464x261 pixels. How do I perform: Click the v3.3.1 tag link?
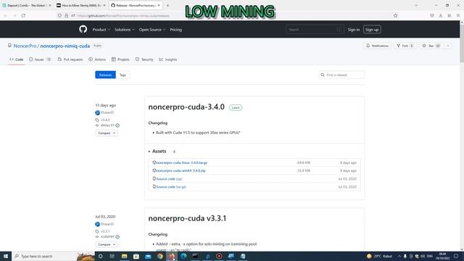tap(105, 231)
